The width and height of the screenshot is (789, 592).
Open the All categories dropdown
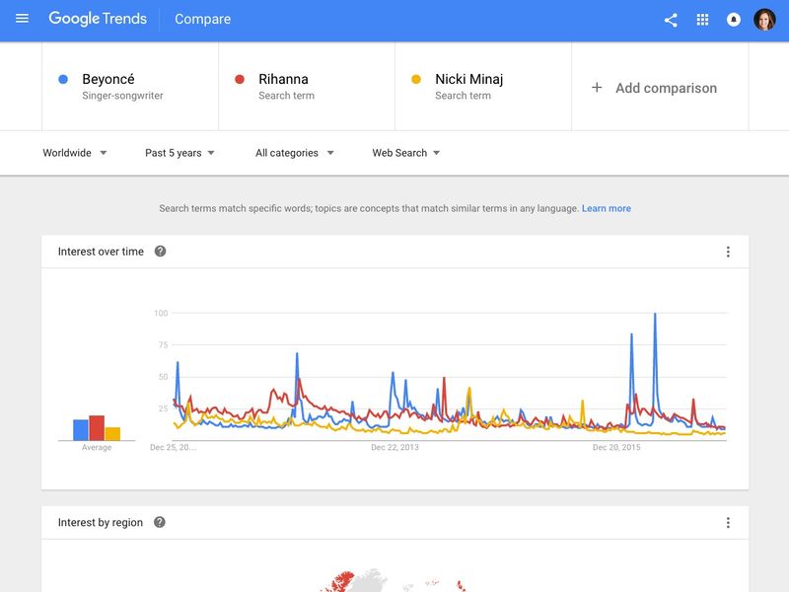(x=294, y=153)
